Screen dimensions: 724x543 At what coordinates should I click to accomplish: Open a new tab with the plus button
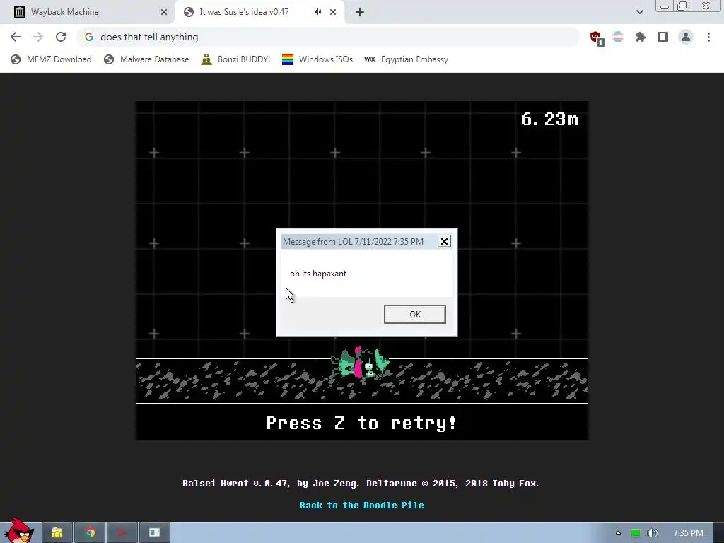[x=360, y=12]
